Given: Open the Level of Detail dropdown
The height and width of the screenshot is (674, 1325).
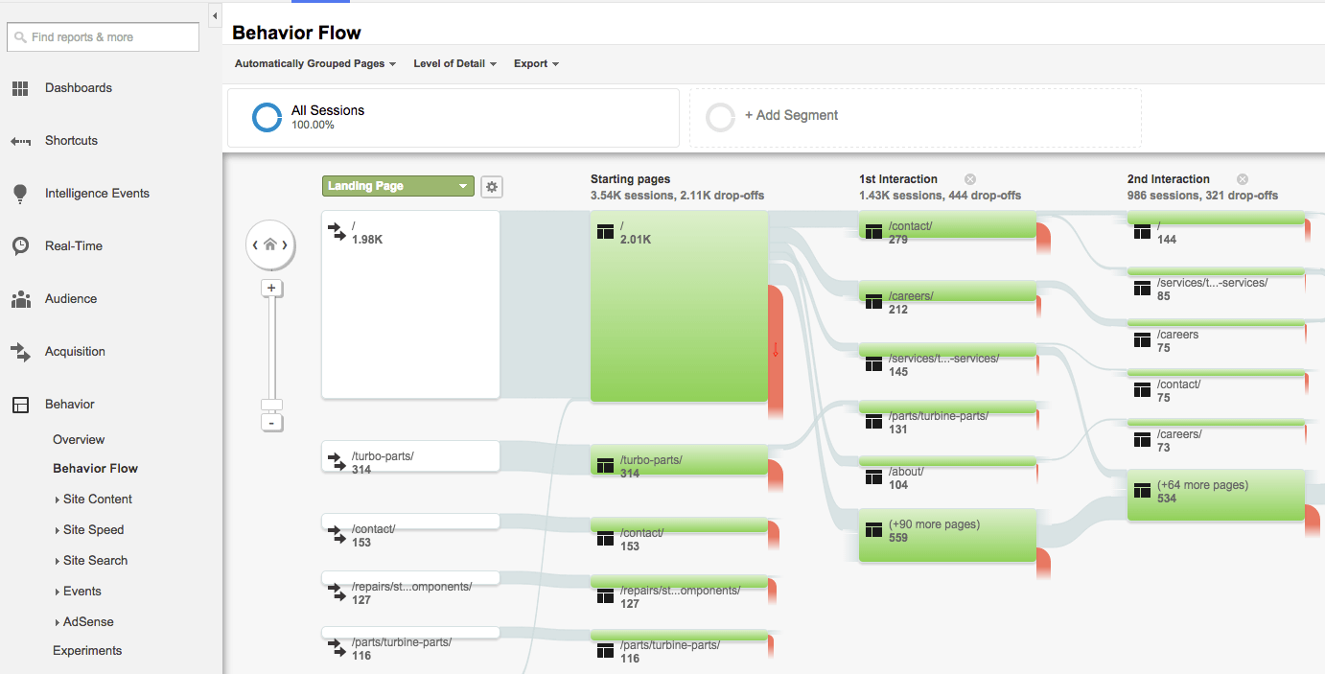Looking at the screenshot, I should (454, 63).
